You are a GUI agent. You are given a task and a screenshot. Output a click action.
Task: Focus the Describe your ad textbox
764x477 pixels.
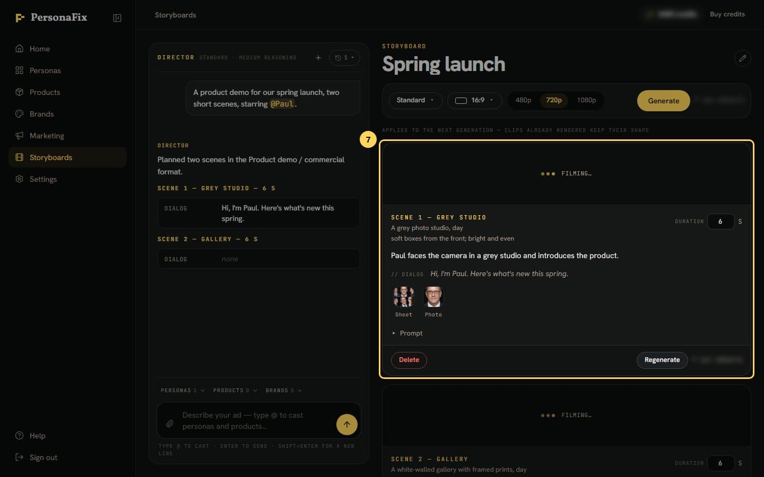pos(256,421)
